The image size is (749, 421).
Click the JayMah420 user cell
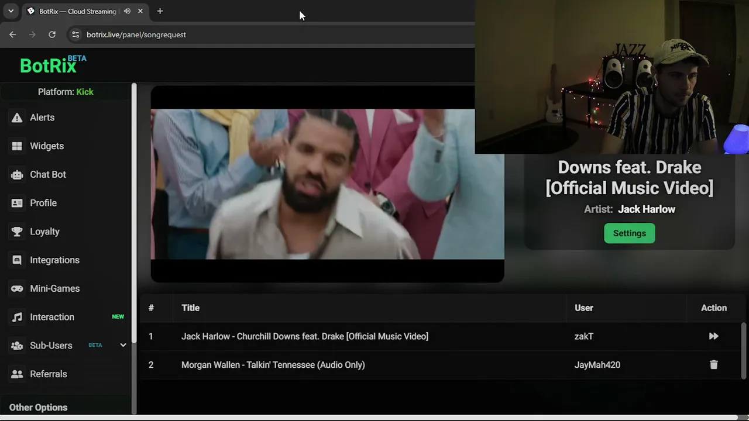pyautogui.click(x=597, y=365)
